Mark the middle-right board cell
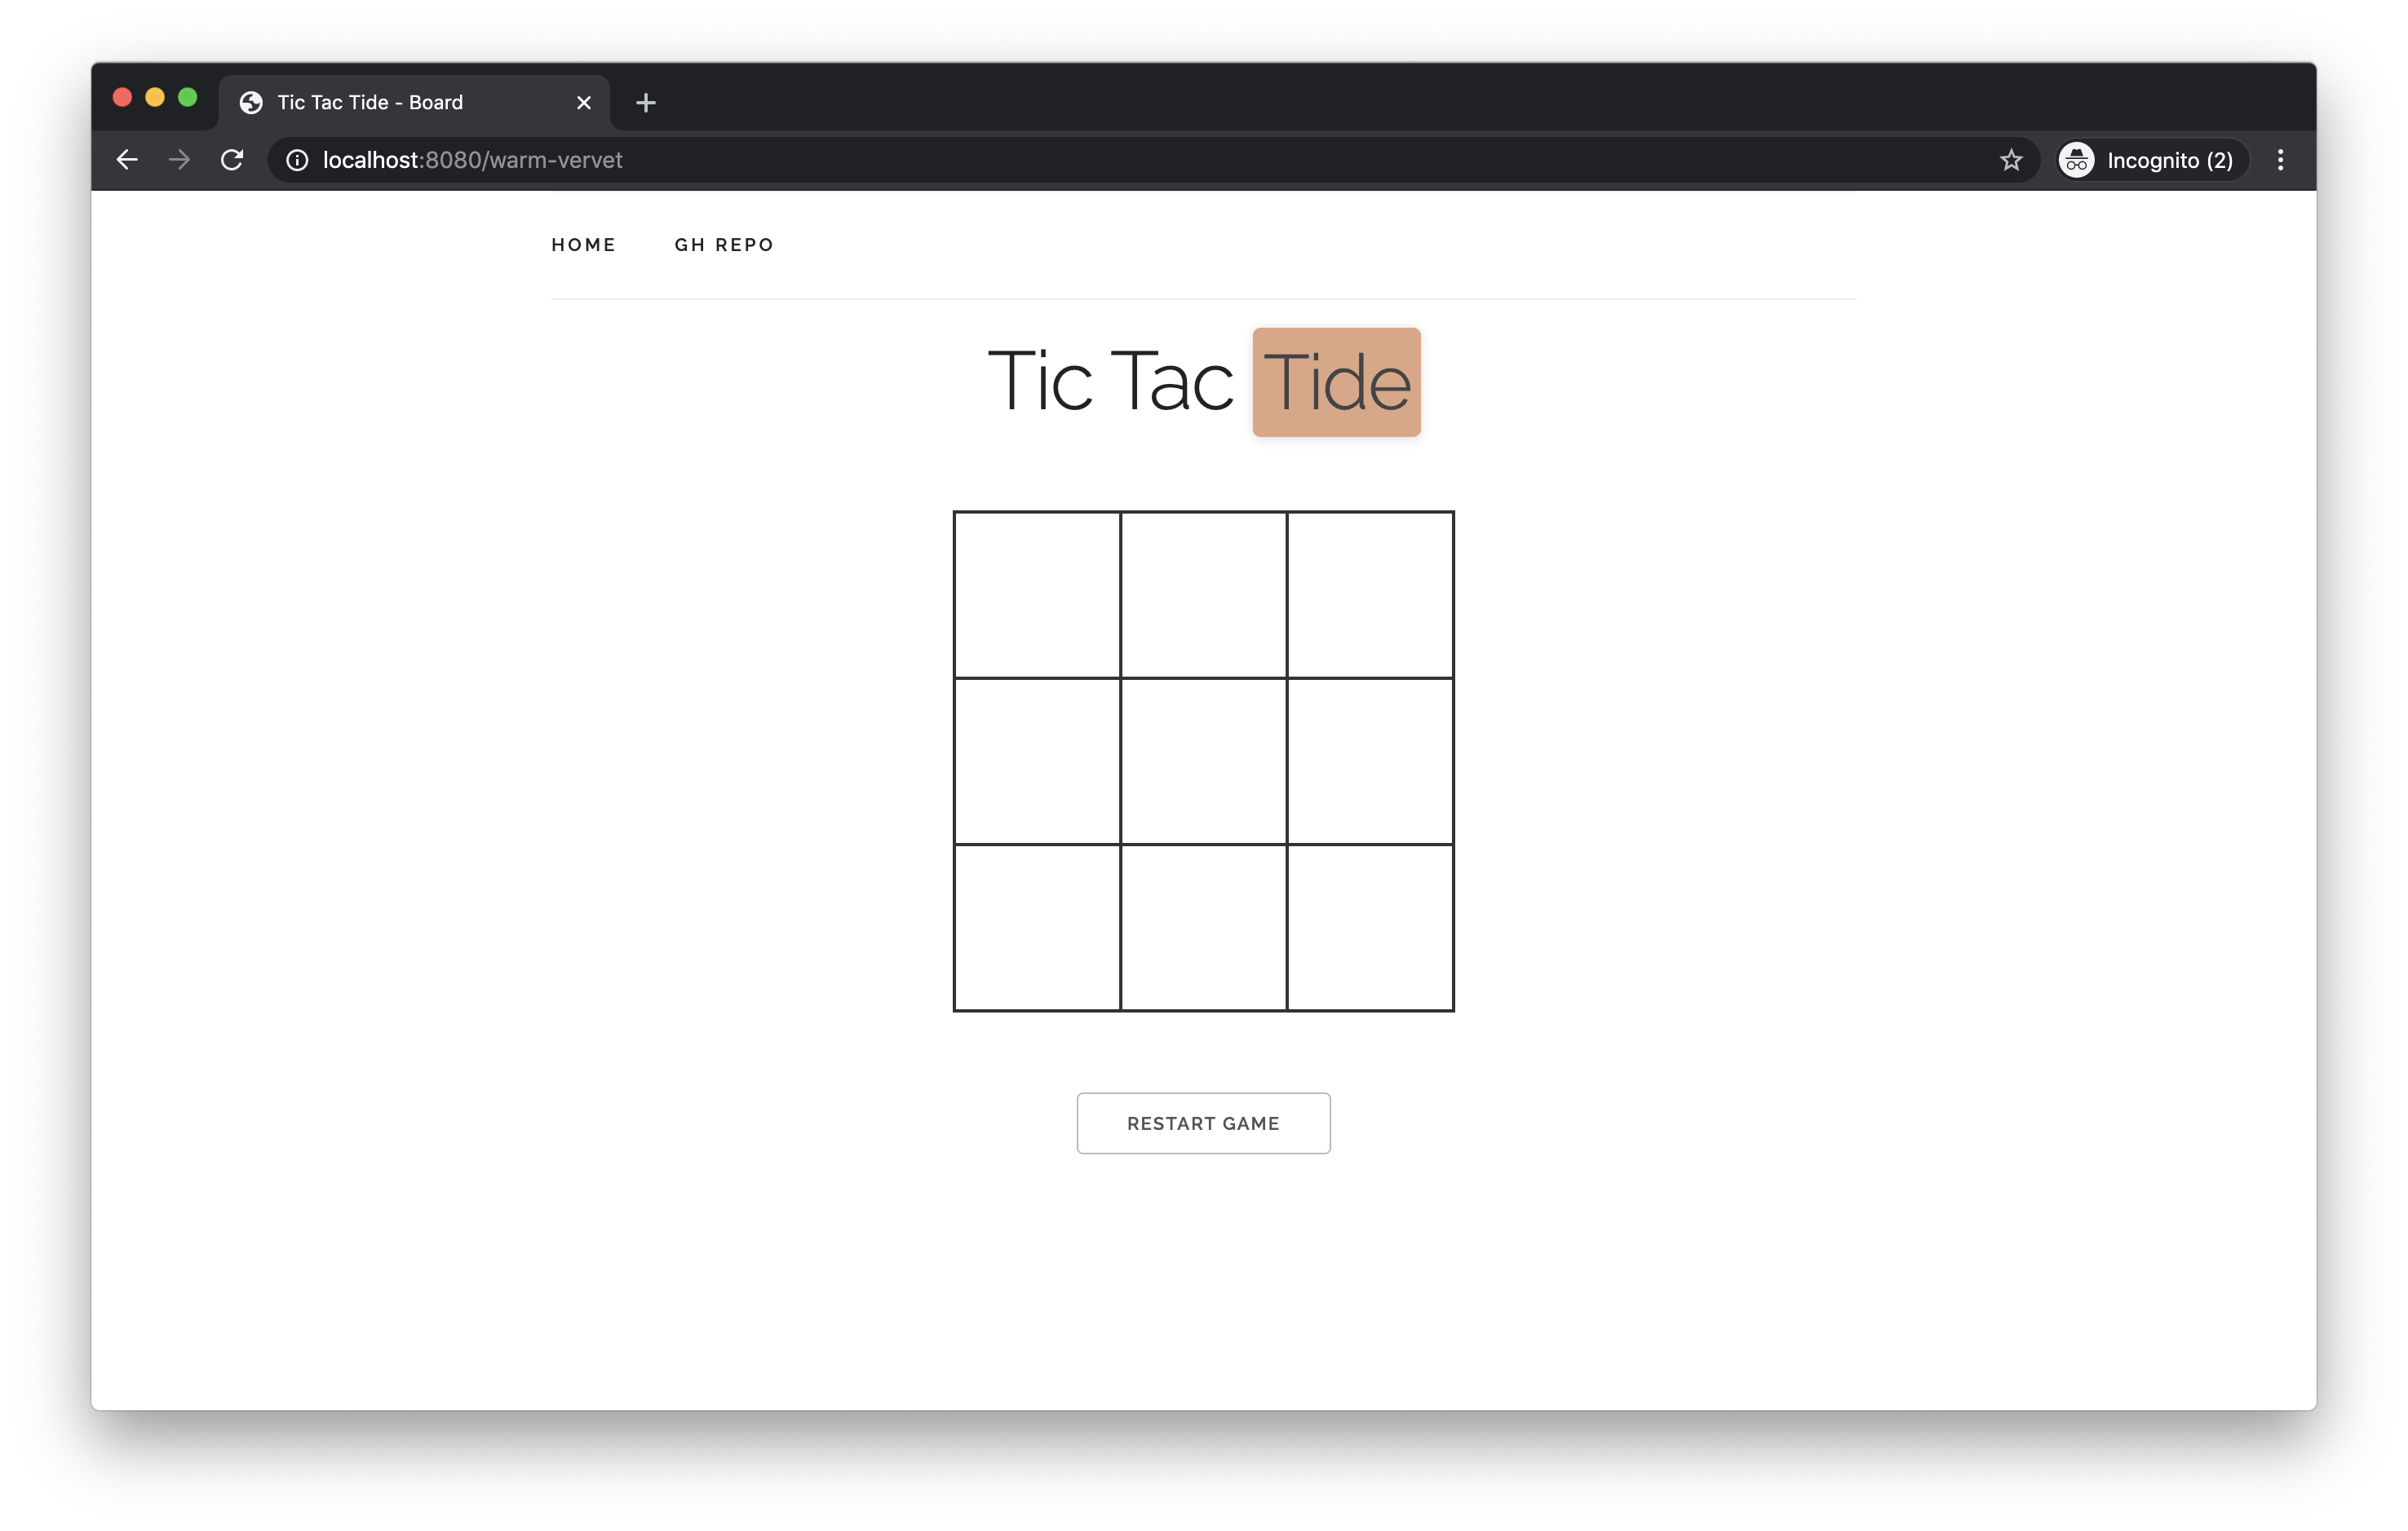 pyautogui.click(x=1370, y=761)
